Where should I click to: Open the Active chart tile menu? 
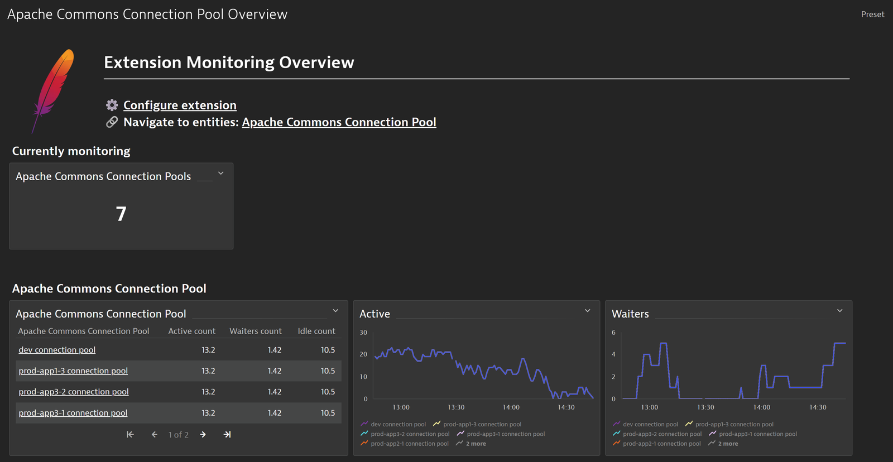coord(588,311)
